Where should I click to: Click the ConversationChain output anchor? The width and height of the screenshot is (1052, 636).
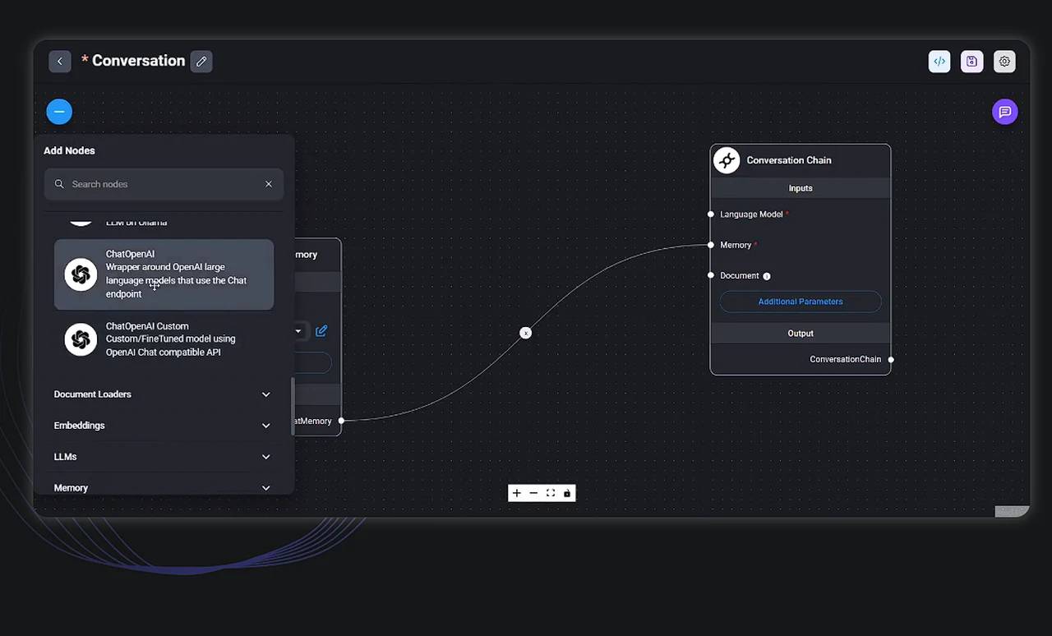(x=891, y=359)
